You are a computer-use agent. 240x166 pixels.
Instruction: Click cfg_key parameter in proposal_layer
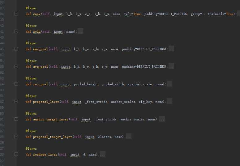pos(145,102)
